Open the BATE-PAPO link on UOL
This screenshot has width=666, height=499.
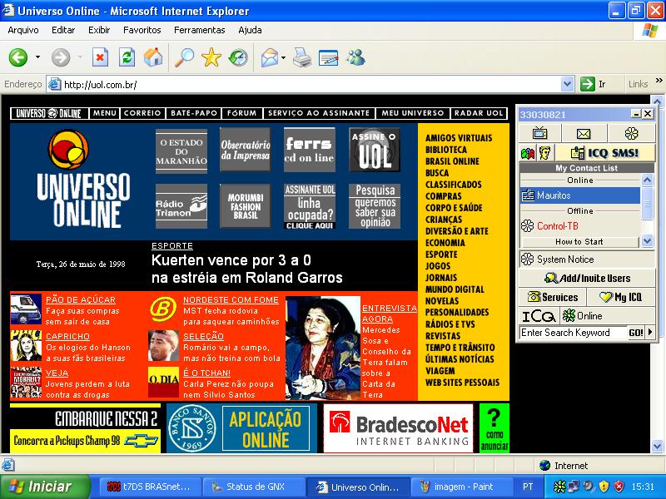193,113
